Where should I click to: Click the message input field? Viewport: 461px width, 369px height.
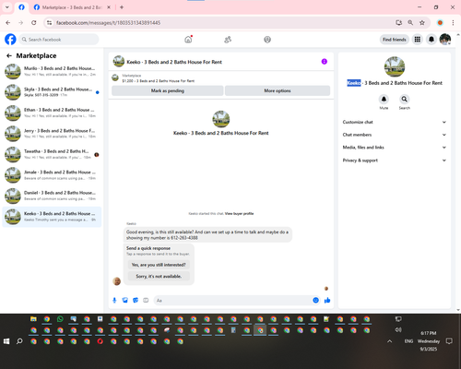[x=233, y=301]
